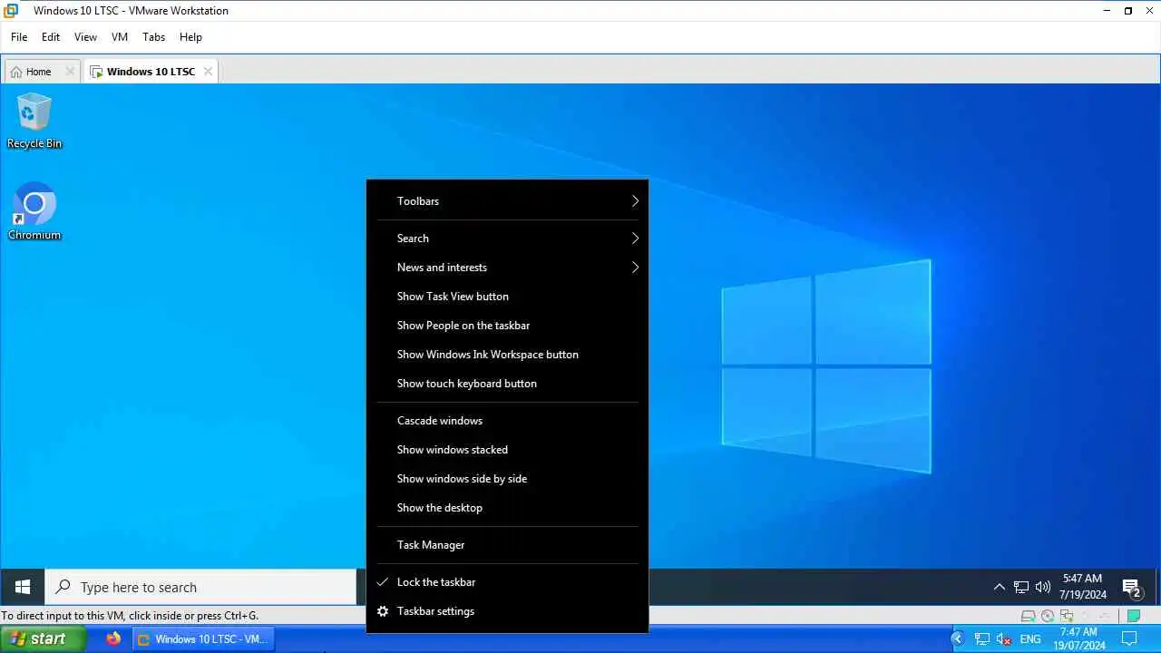Click the guest Show desktop sliver
This screenshot has height=653, width=1161.
[1157, 587]
